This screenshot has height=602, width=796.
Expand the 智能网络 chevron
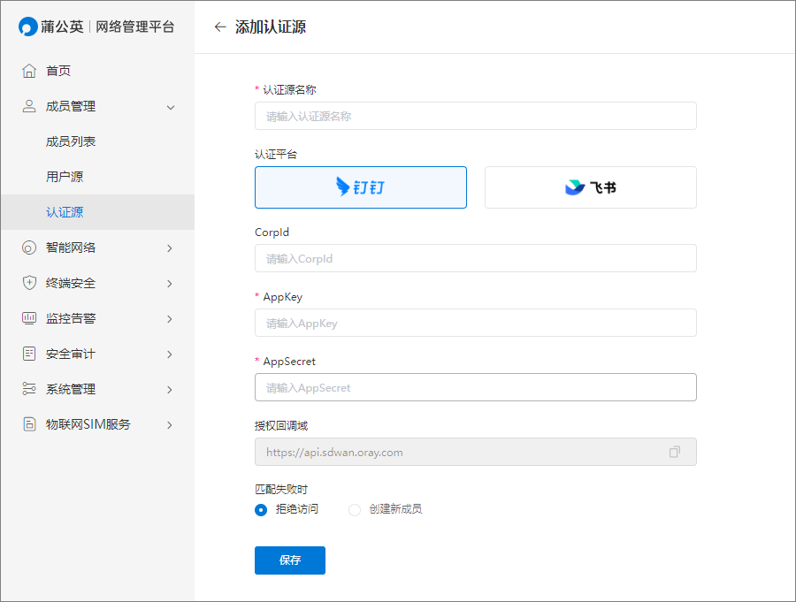[x=170, y=248]
